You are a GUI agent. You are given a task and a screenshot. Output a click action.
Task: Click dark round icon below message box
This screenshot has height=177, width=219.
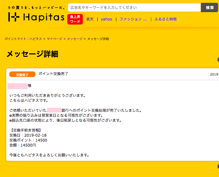(218, 166)
